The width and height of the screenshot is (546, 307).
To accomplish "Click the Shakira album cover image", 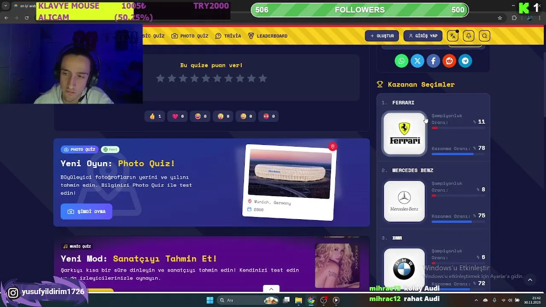I will point(337,266).
